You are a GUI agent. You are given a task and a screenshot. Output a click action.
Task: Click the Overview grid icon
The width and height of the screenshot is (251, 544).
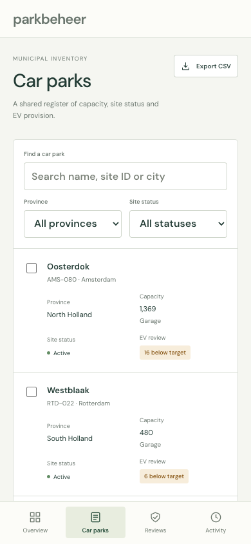(x=35, y=518)
